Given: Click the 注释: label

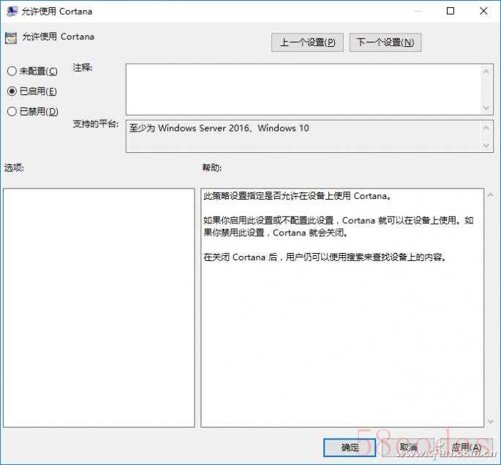Looking at the screenshot, I should (x=83, y=68).
